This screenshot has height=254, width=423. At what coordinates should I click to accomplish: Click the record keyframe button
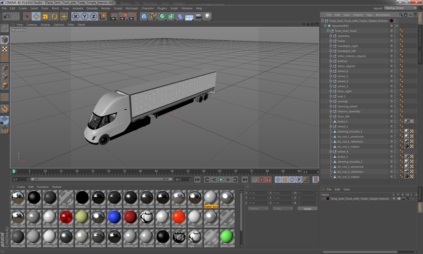click(x=254, y=180)
